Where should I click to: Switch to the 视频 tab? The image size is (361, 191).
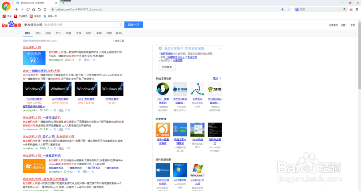pyautogui.click(x=48, y=33)
